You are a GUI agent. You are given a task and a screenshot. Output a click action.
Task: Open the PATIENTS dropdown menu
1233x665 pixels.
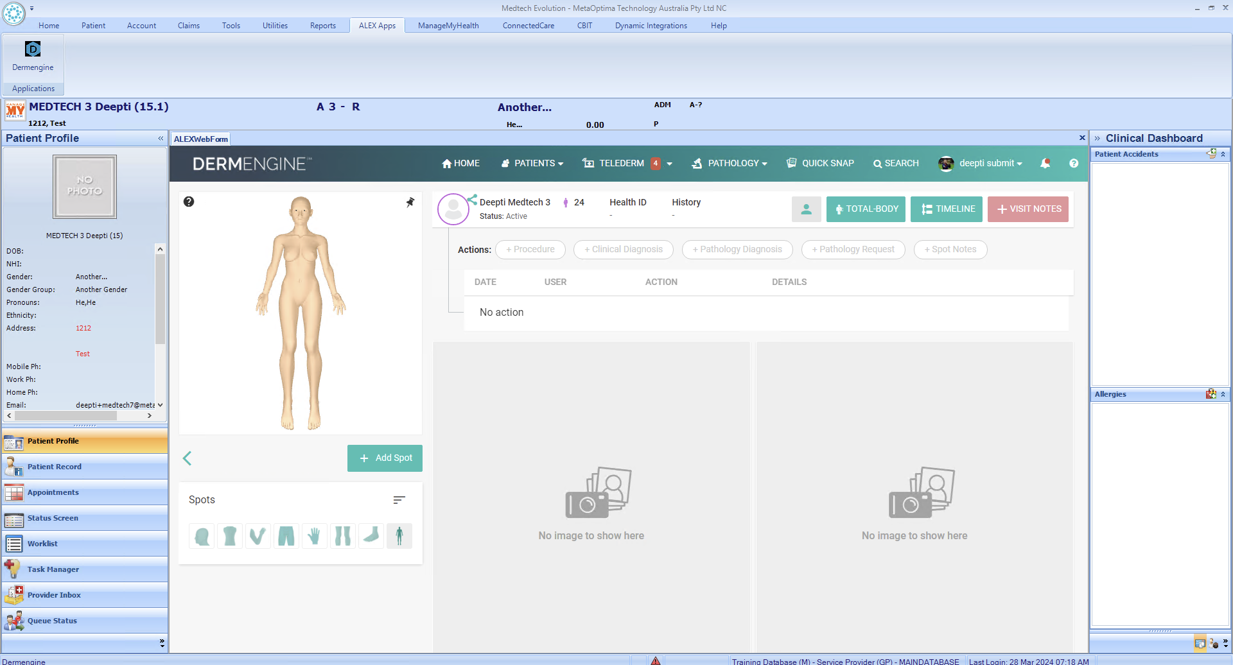[x=532, y=163]
